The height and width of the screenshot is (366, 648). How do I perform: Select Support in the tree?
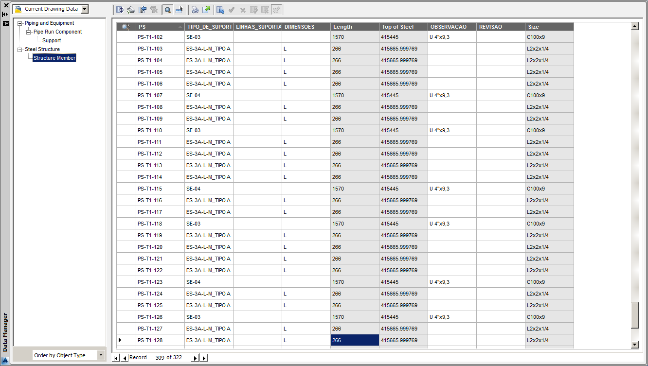pyautogui.click(x=52, y=40)
